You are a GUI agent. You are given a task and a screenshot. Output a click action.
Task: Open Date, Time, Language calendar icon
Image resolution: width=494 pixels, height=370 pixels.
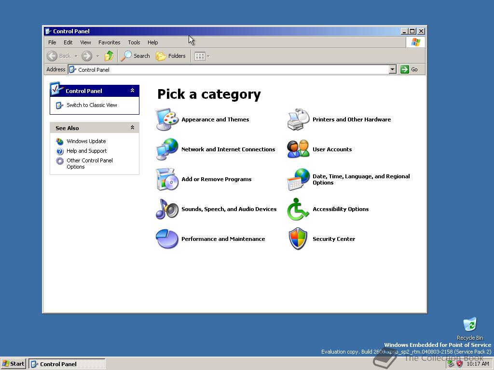click(298, 179)
